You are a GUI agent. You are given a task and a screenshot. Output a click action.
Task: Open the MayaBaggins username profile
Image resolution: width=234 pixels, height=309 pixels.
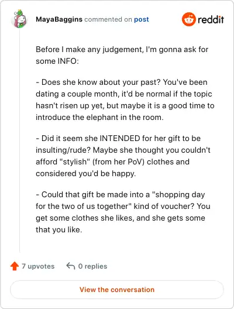(x=59, y=19)
